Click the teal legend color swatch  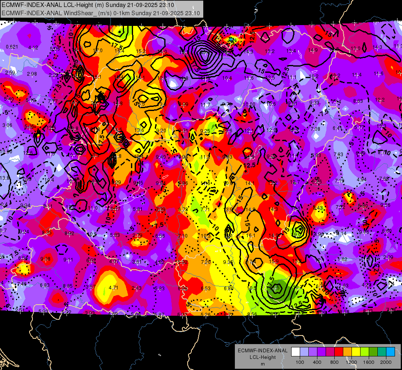point(382,352)
